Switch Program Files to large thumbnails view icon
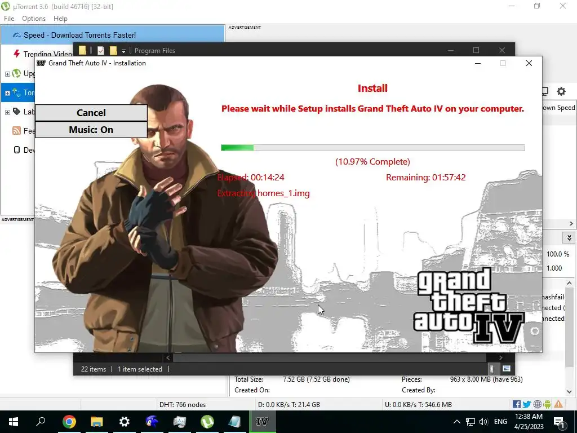577x433 pixels. click(507, 369)
